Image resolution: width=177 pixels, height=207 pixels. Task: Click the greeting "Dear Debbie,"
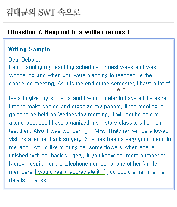pos(25,60)
